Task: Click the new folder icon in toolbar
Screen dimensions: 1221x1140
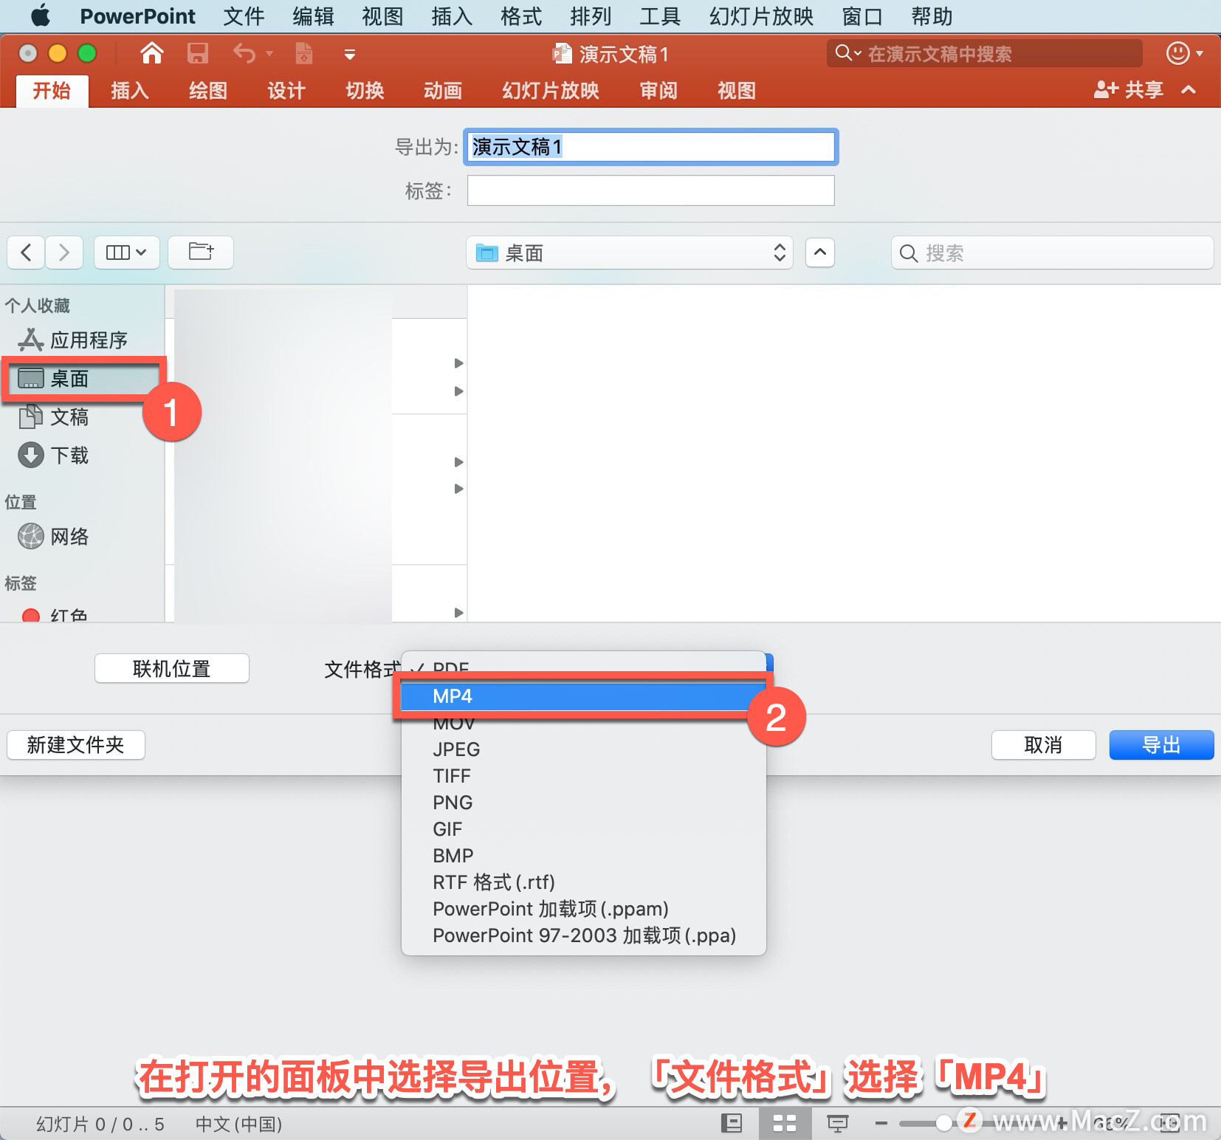Action: coord(201,253)
